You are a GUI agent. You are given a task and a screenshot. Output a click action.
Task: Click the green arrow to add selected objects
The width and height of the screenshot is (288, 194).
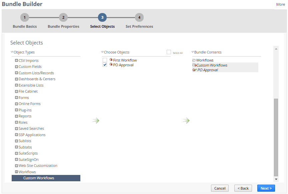(96, 120)
